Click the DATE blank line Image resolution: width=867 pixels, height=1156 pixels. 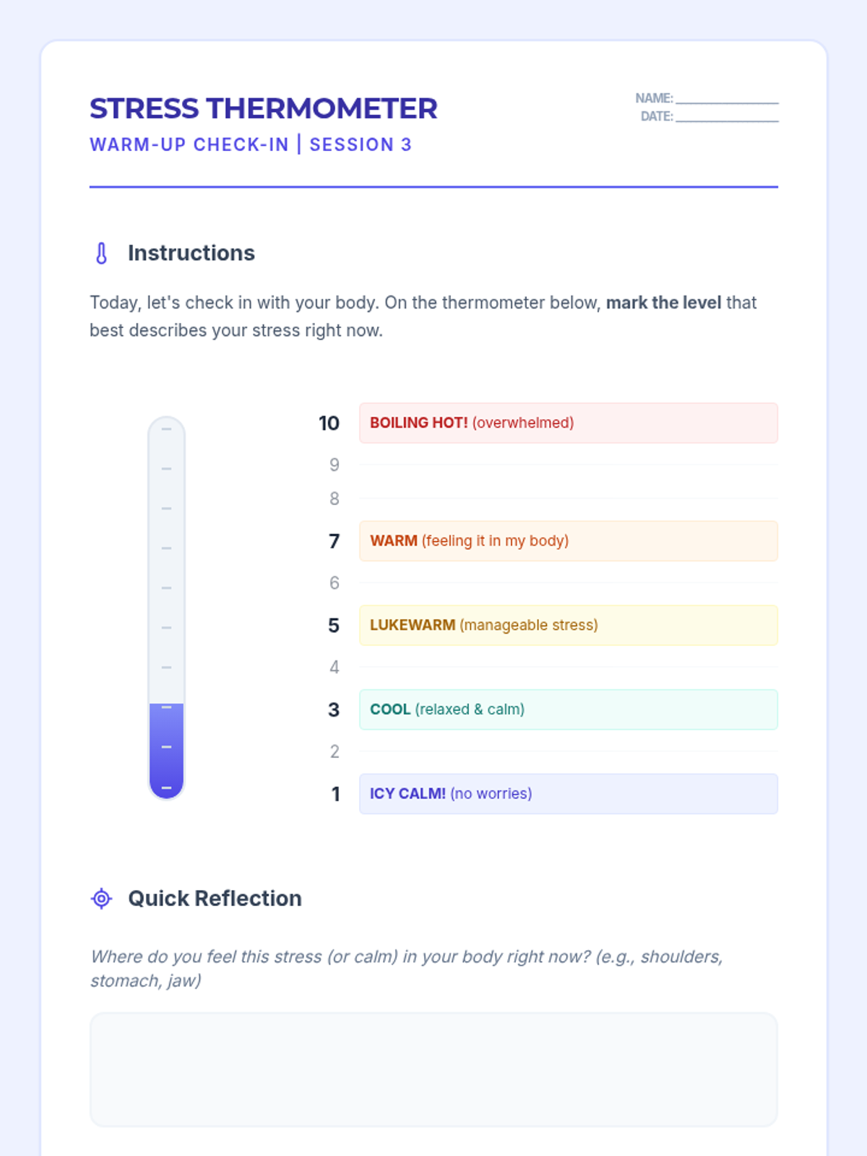tap(727, 116)
